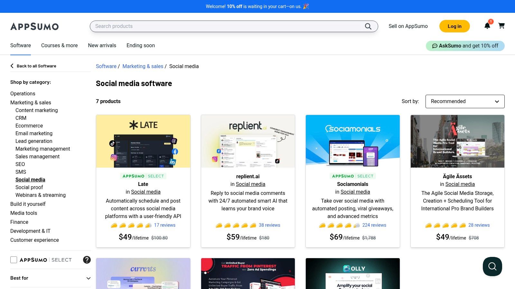The width and height of the screenshot is (515, 289).
Task: Open Email marketing subcategory
Action: click(x=34, y=133)
